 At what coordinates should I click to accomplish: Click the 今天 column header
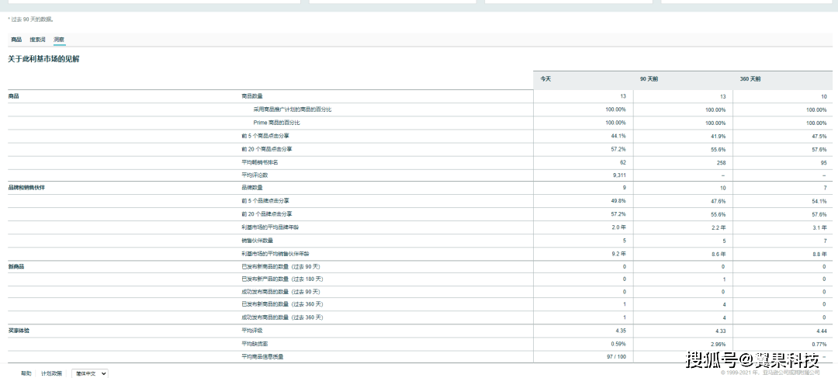tap(547, 79)
